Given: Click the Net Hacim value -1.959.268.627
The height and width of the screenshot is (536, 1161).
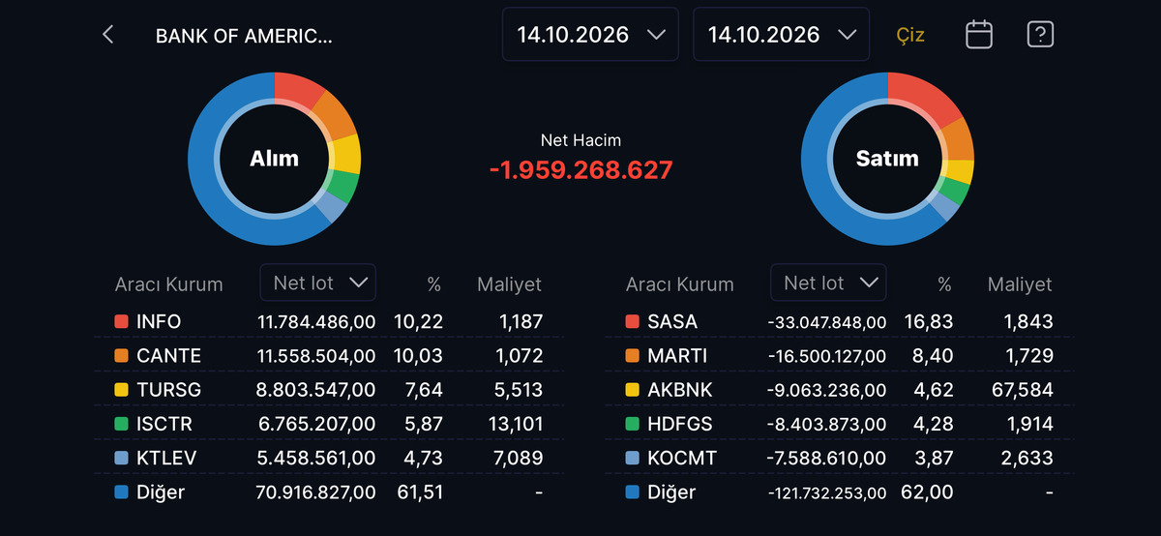Looking at the screenshot, I should coord(580,170).
